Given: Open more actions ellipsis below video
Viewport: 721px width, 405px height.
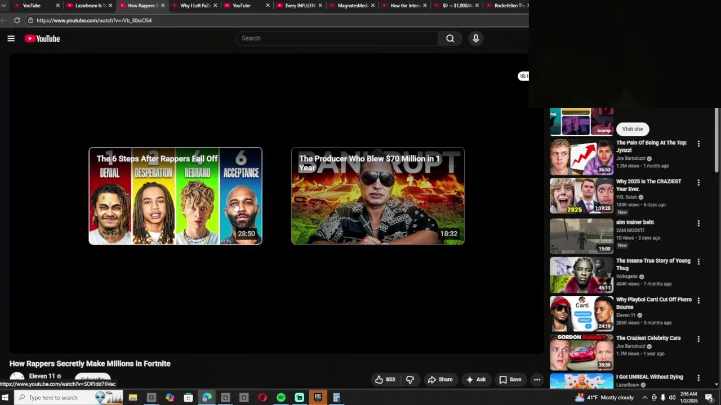Looking at the screenshot, I should coord(537,380).
